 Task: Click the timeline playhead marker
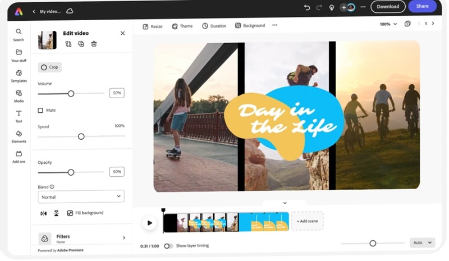click(163, 210)
